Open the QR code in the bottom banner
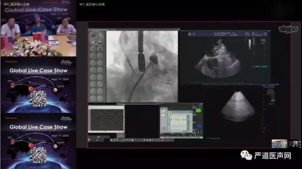This screenshot has height=169, width=302. pos(38,155)
